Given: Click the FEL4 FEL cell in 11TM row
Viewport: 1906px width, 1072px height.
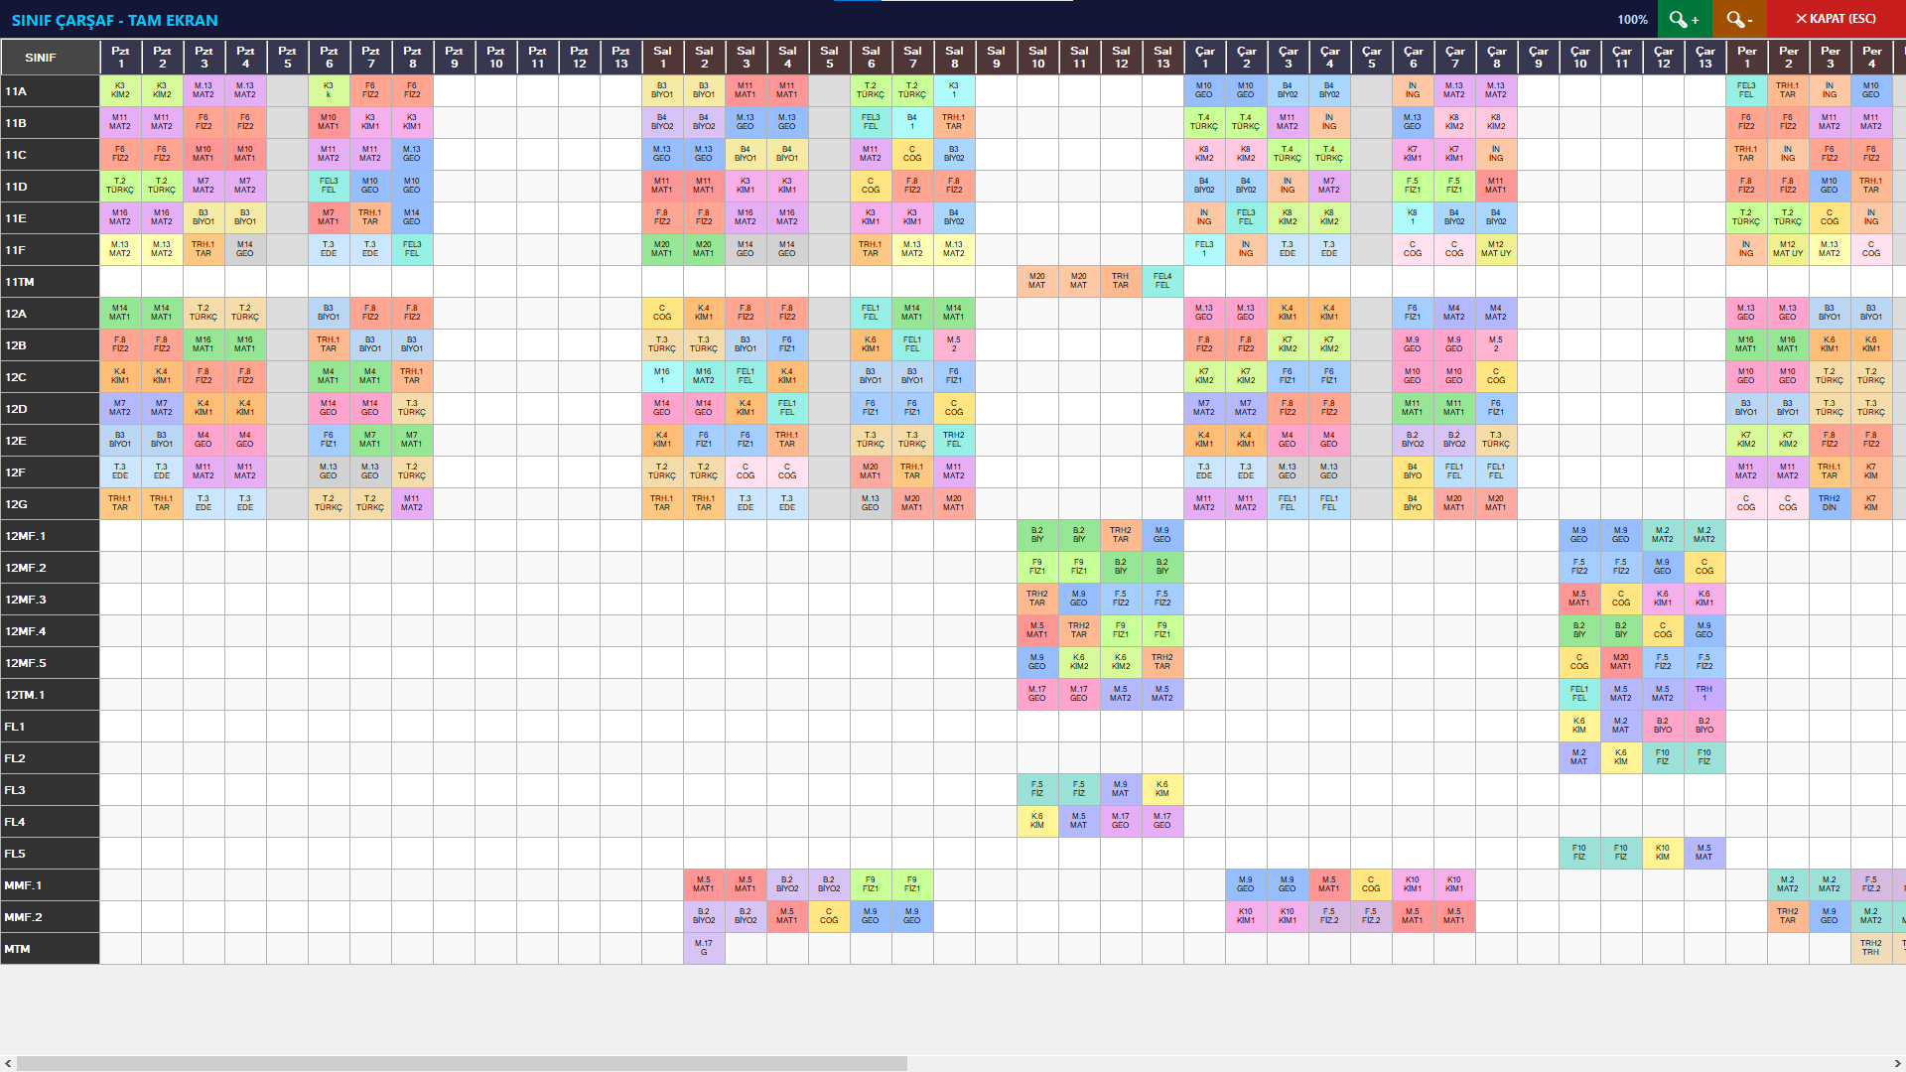Looking at the screenshot, I should point(1162,282).
